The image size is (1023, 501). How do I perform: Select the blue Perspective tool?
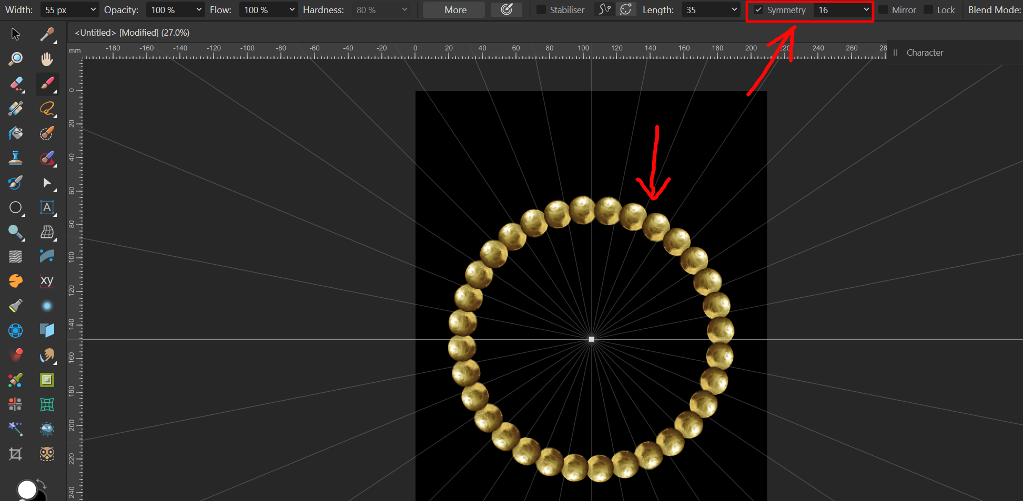tap(47, 330)
